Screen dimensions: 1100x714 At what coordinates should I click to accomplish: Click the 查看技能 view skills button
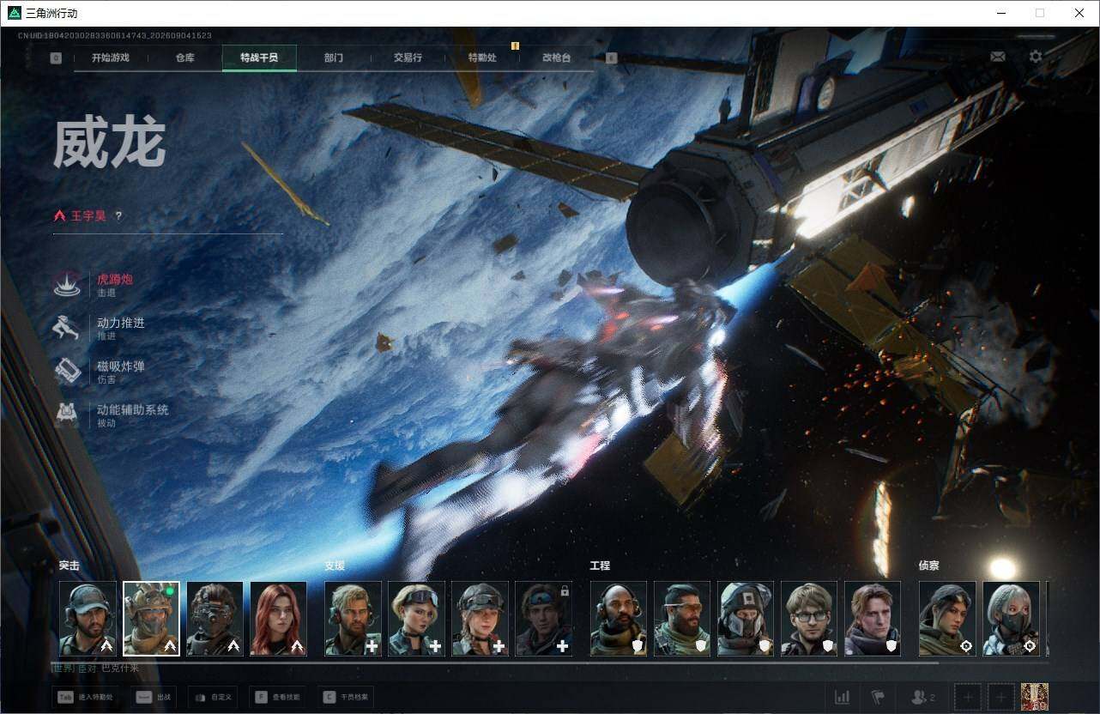click(278, 698)
